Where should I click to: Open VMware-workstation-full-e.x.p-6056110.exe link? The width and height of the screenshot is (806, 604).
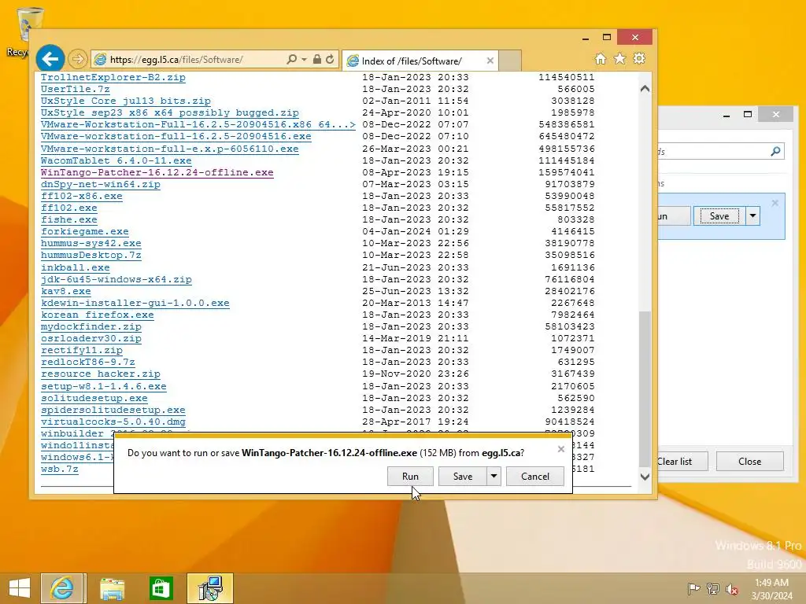coord(170,149)
